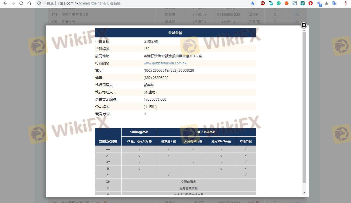
Task: Open the www.goldcitybullion.com.hk website link
Action: coord(165,63)
